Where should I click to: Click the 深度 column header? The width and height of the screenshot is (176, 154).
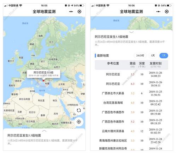(x=142, y=65)
